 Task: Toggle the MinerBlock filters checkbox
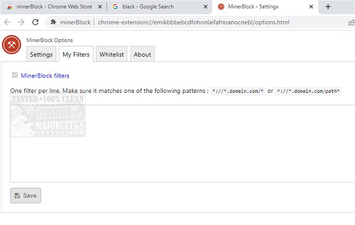coord(15,75)
